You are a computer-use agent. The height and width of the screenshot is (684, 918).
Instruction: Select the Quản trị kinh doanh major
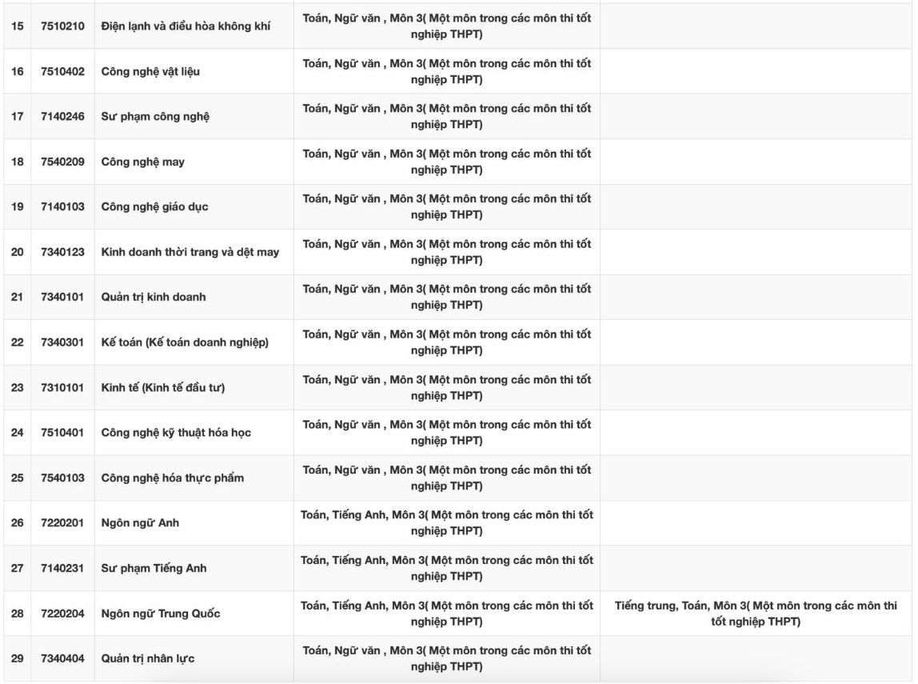pos(154,297)
